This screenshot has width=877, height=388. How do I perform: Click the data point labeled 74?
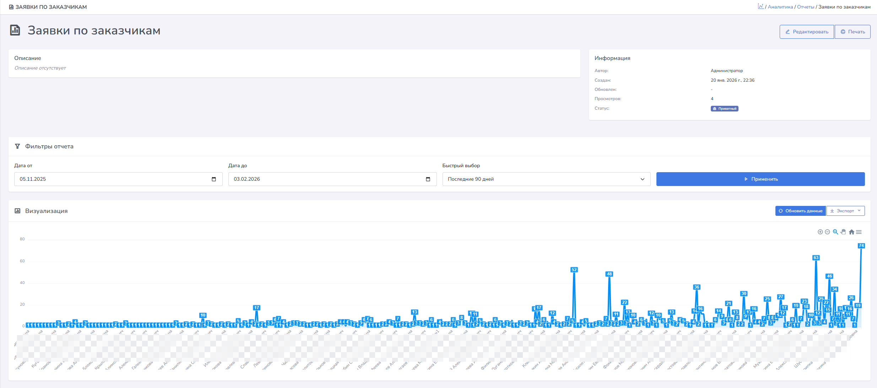861,246
